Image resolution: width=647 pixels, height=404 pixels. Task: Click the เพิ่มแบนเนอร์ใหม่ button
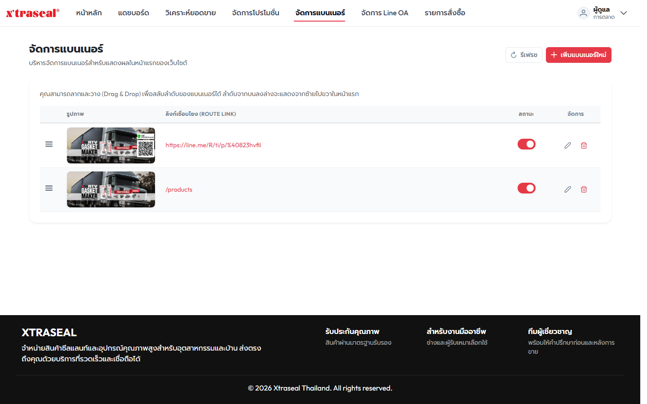(578, 55)
